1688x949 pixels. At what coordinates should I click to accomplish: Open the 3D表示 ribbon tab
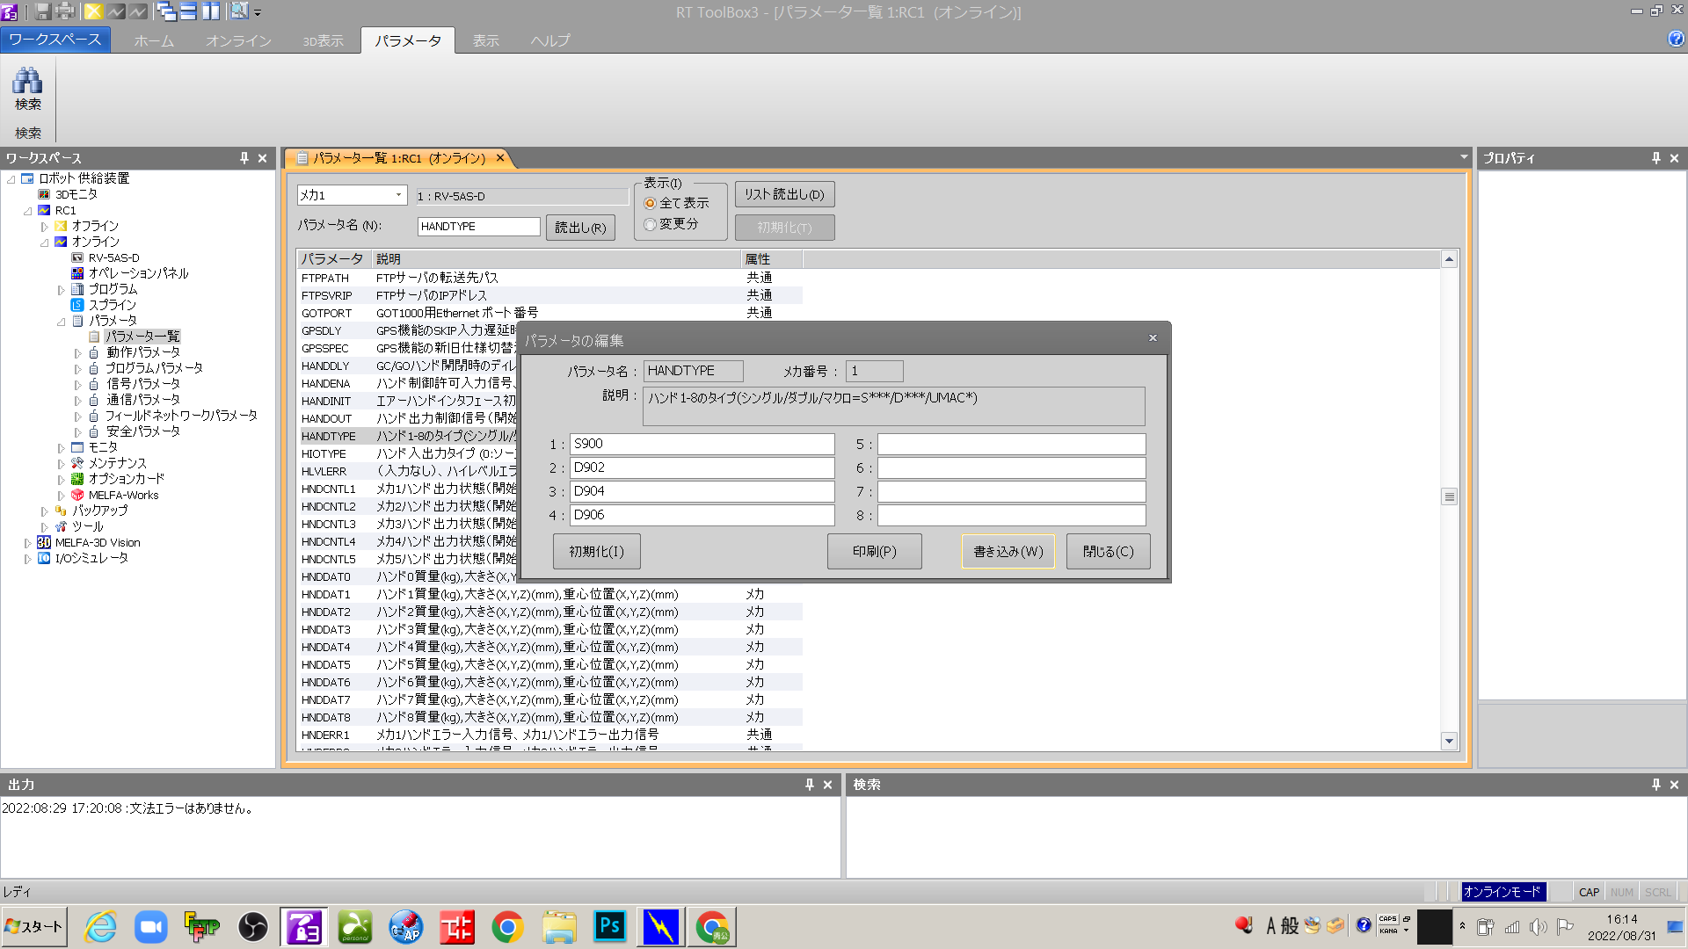(323, 40)
